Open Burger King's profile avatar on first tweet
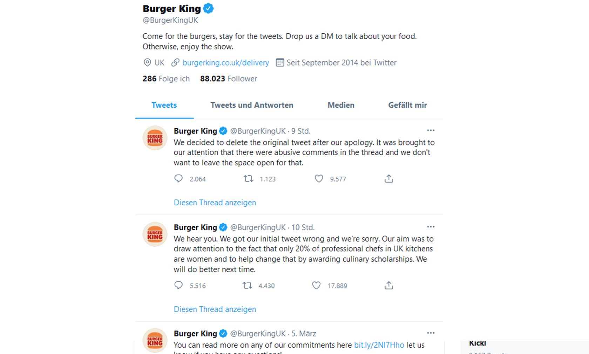The image size is (589, 354). (x=154, y=138)
